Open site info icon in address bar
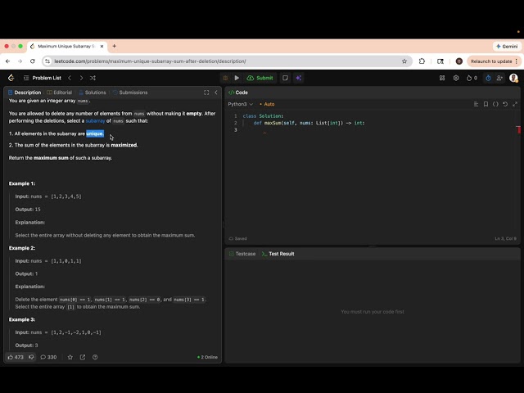 pyautogui.click(x=47, y=61)
